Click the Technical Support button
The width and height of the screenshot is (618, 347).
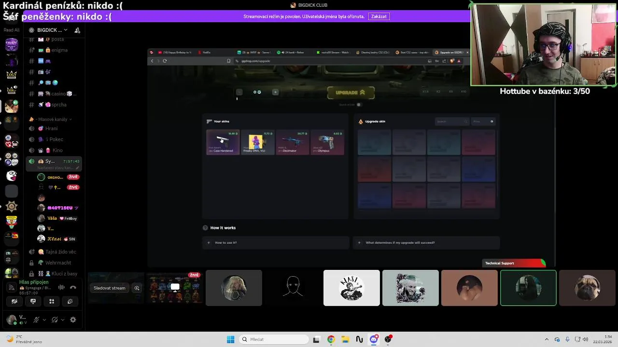[514, 263]
